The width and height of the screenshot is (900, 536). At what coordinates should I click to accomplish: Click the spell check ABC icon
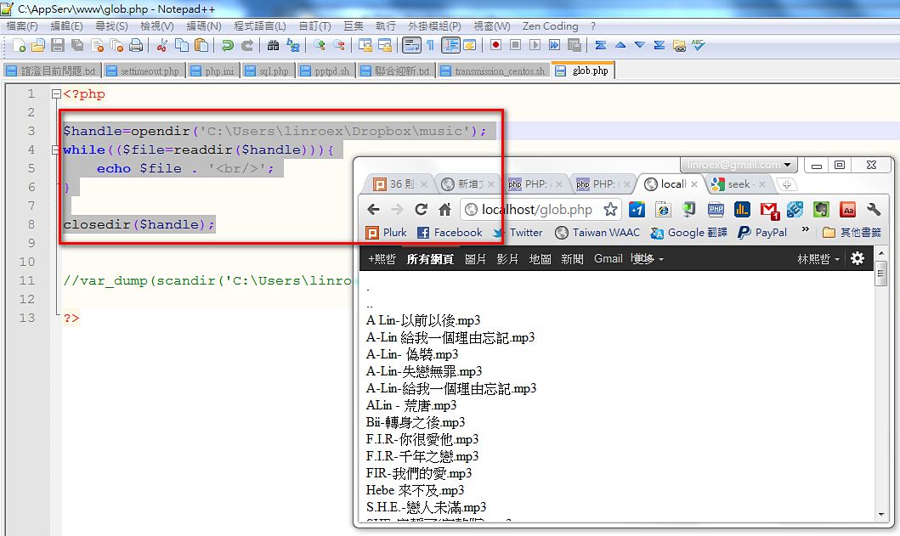pyautogui.click(x=698, y=45)
